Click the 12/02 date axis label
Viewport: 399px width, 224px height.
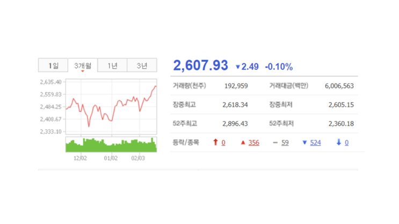[x=80, y=158]
